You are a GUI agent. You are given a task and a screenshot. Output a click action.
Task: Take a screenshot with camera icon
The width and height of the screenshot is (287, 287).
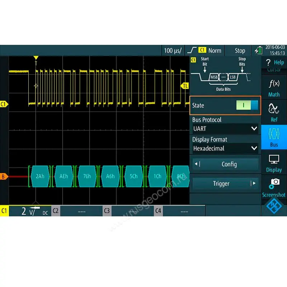click(274, 187)
